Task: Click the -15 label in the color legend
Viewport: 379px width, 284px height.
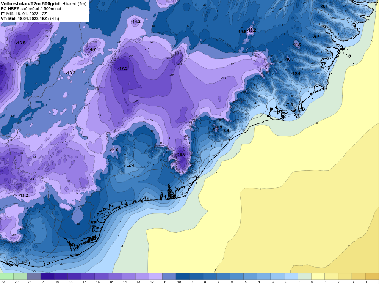Action: point(111,282)
